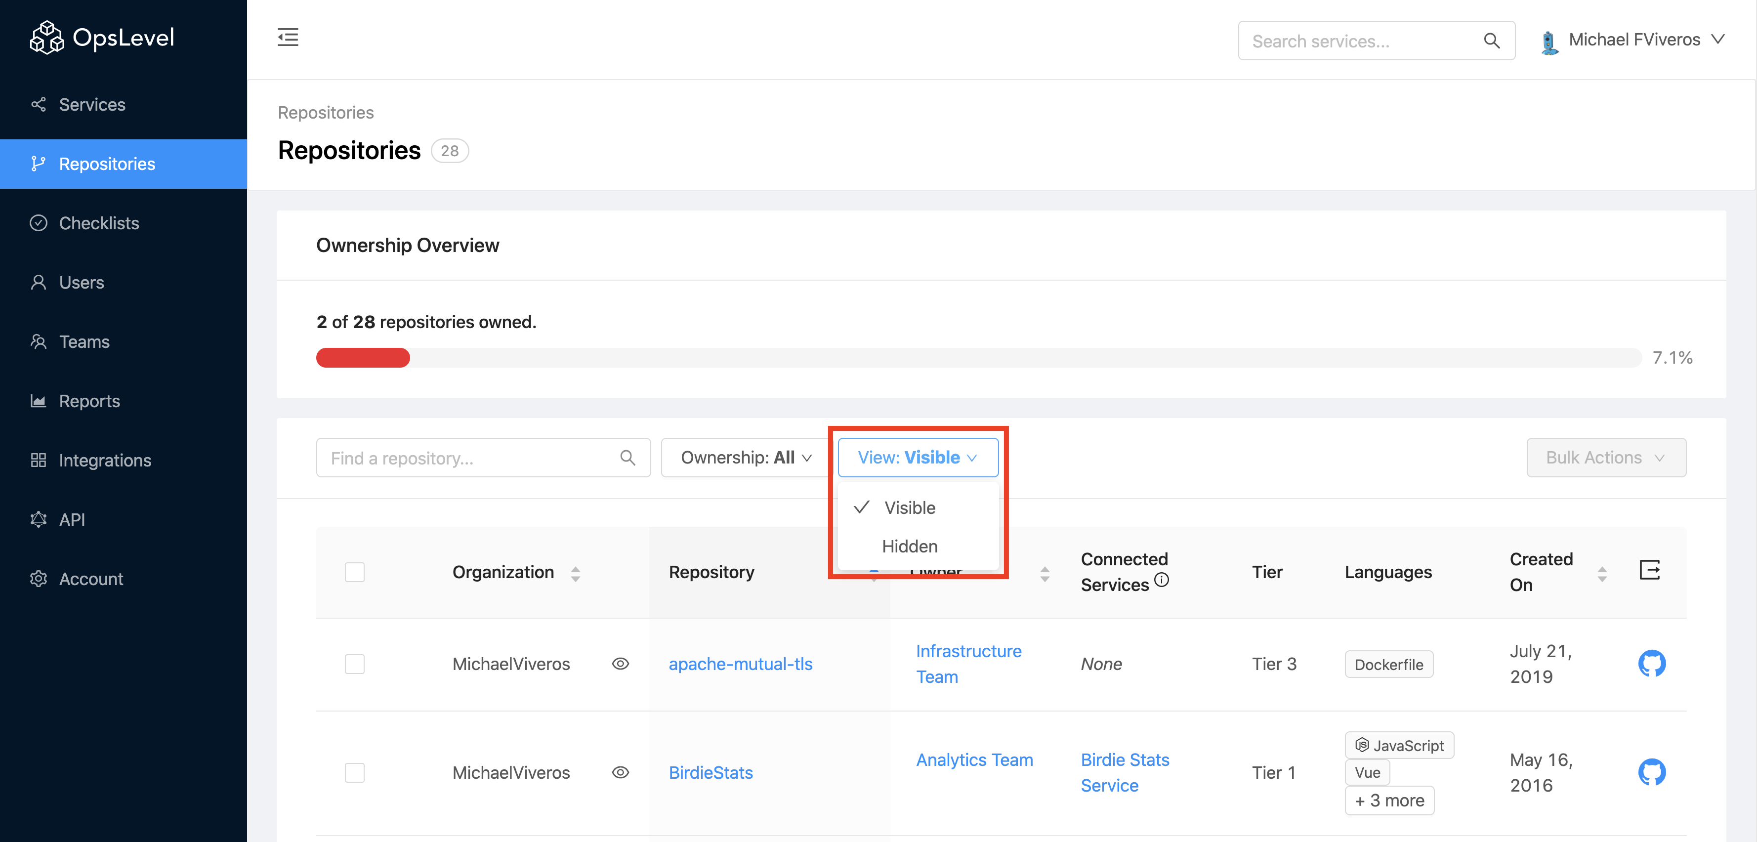The height and width of the screenshot is (842, 1757).
Task: Click the Vue language tag
Action: (1367, 772)
